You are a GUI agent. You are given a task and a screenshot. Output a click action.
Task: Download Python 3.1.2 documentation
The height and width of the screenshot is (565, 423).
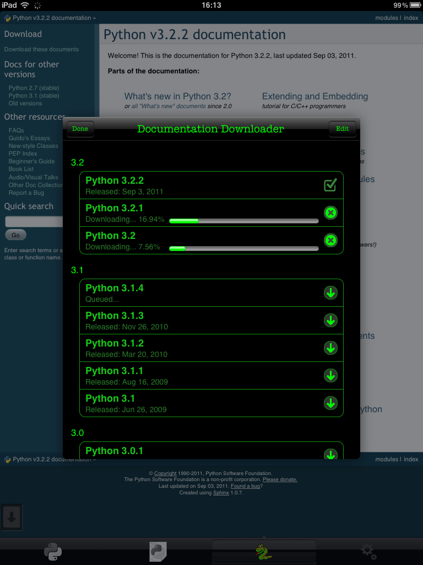pos(330,348)
